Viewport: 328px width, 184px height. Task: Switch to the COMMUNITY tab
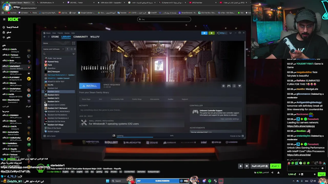coord(80,37)
